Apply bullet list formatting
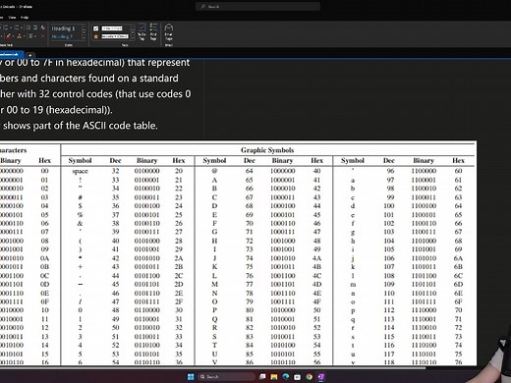Viewport: 511px width, 383px height. click(x=6, y=27)
